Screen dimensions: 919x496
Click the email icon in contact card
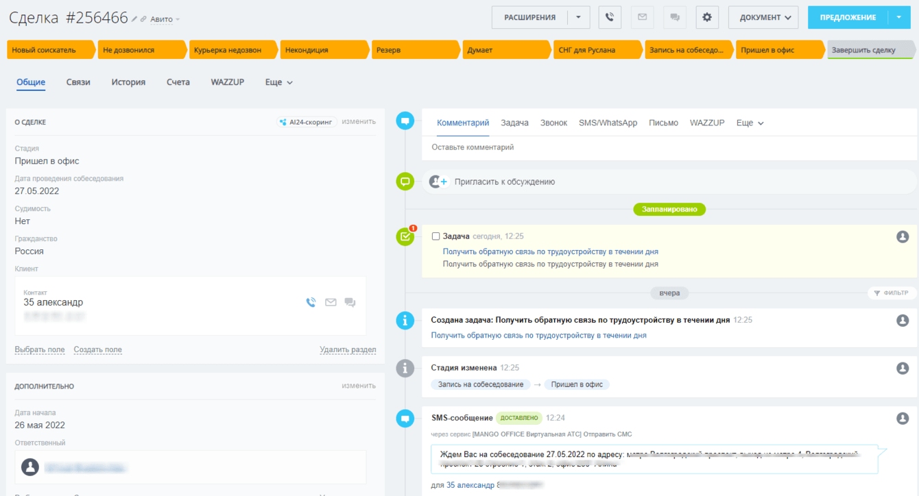331,302
